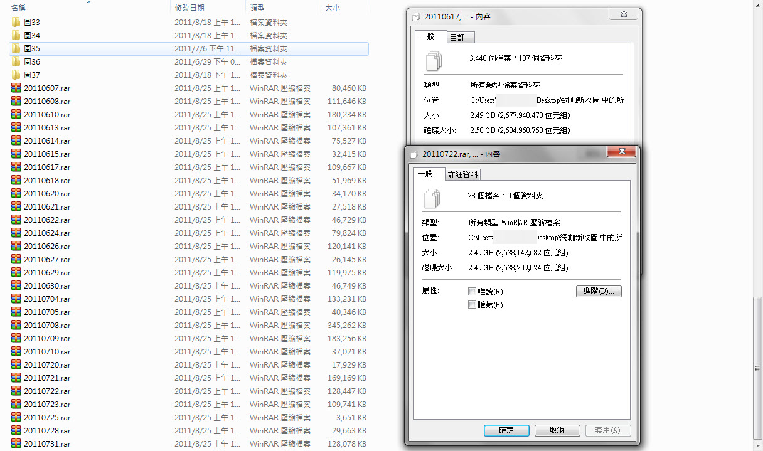The image size is (763, 451).
Task: Click the vertical scrollbar on right edge
Action: [758, 364]
